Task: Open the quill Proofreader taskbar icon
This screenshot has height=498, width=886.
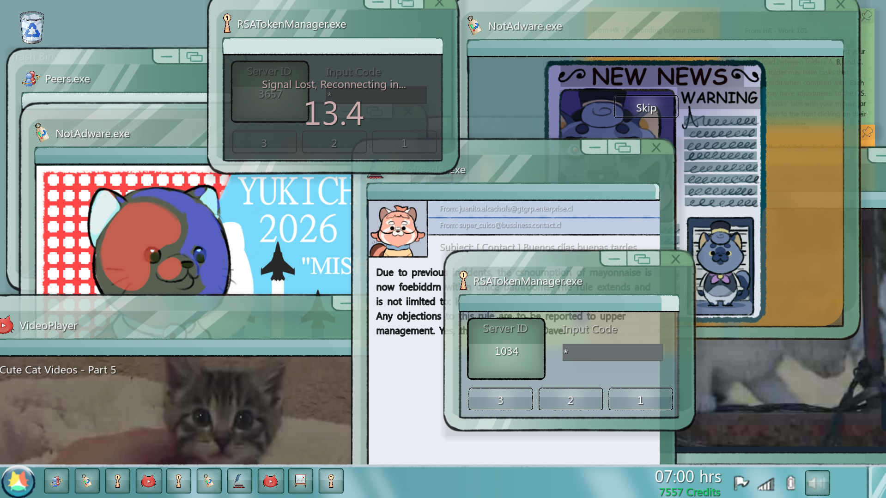Action: 239,481
